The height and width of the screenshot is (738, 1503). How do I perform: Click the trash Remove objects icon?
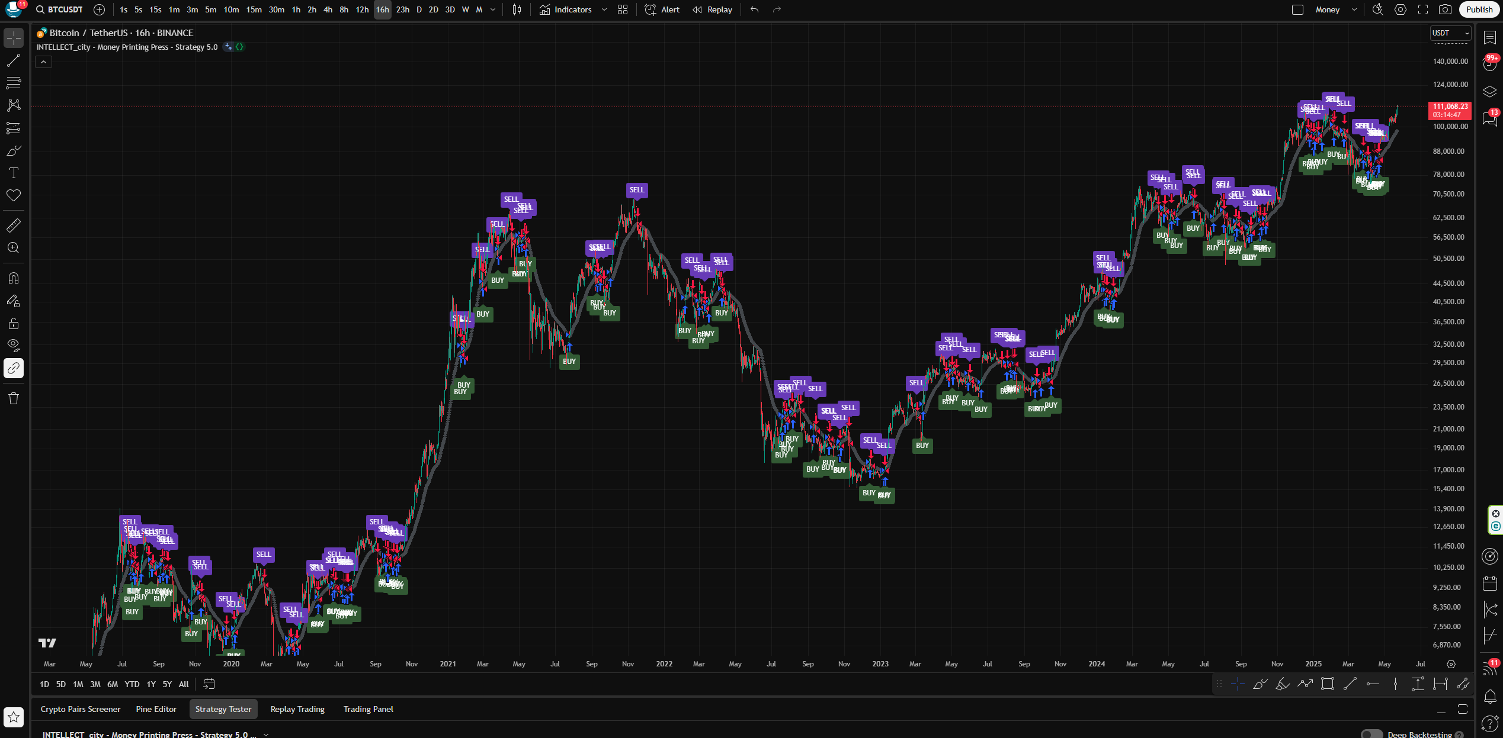pyautogui.click(x=13, y=398)
